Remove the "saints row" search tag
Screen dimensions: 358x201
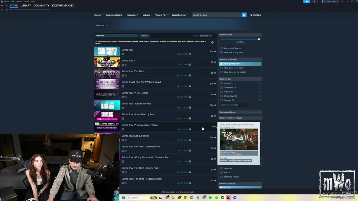click(107, 25)
